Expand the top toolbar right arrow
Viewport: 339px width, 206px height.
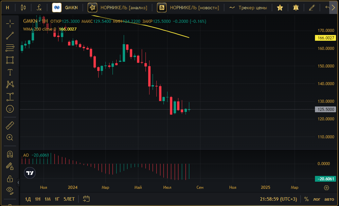(333, 8)
